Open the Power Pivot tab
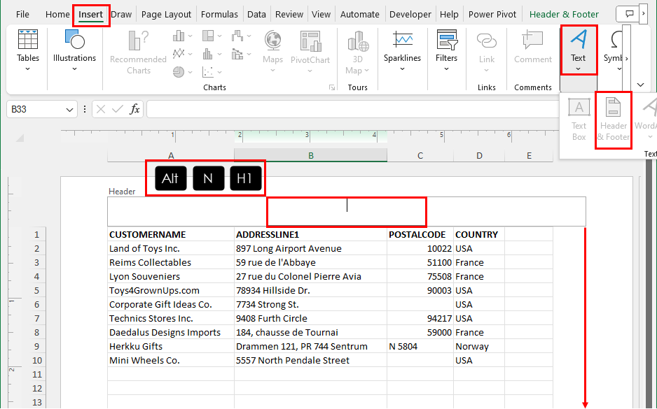Viewport: 657px width, 409px height. pyautogui.click(x=492, y=14)
